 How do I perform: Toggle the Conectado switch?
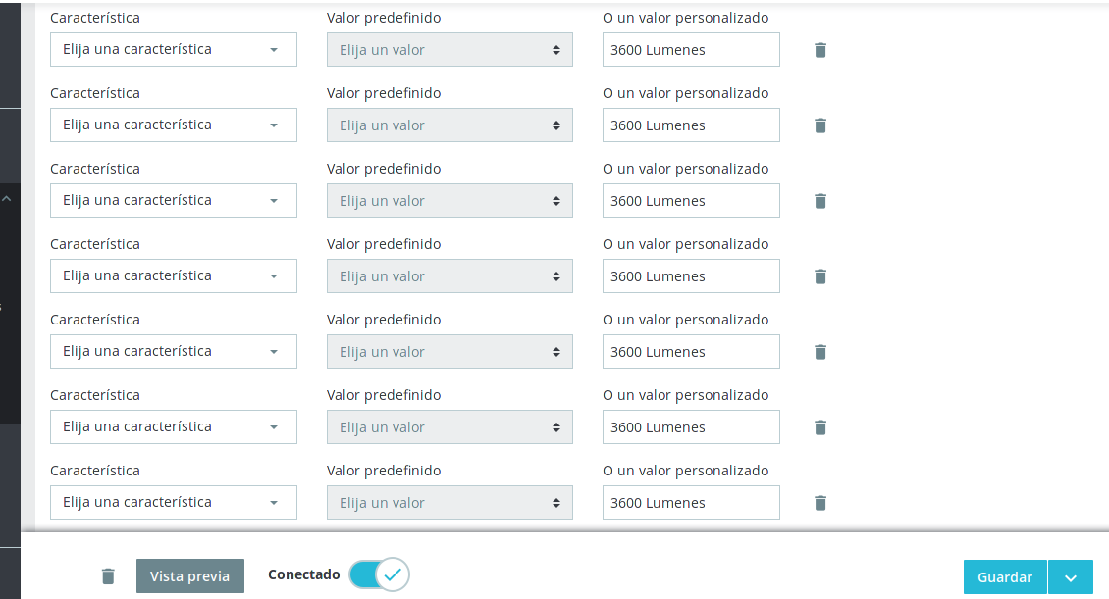[x=379, y=574]
